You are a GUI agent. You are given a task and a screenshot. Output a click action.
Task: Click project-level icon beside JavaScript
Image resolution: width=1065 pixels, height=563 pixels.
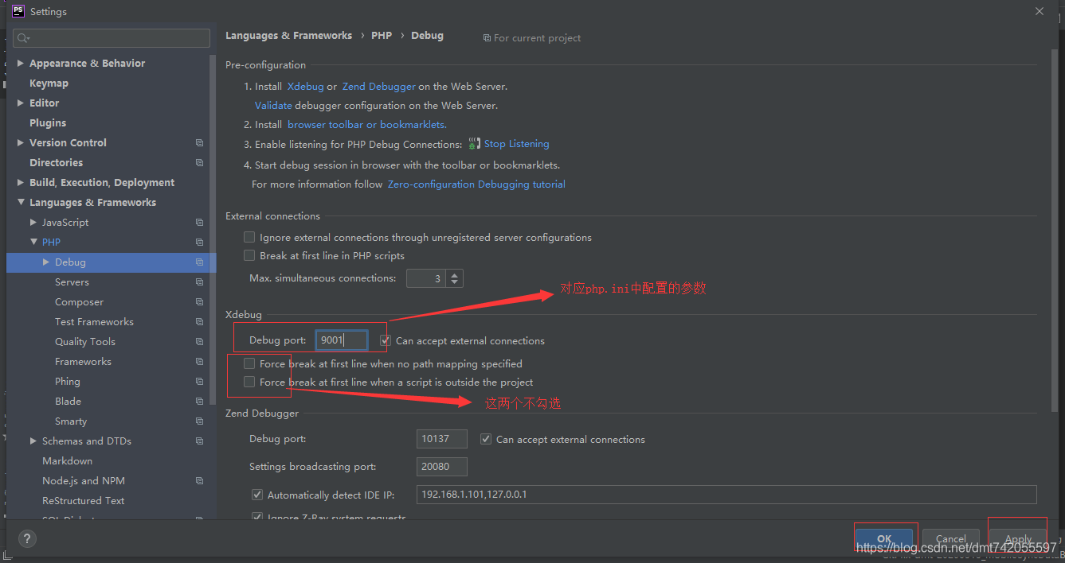tap(199, 223)
